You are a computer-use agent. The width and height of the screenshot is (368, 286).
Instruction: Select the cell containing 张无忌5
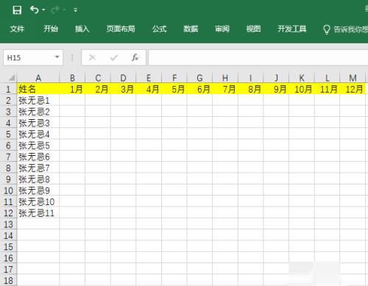pos(38,146)
